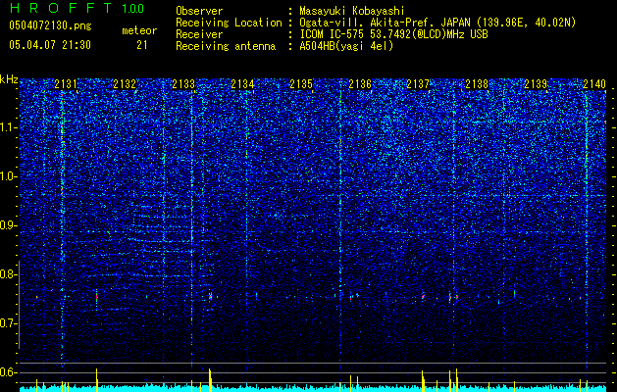This screenshot has height=392, width=617.
Task: Click the 0.8 kHz axis label
Action: 9,274
